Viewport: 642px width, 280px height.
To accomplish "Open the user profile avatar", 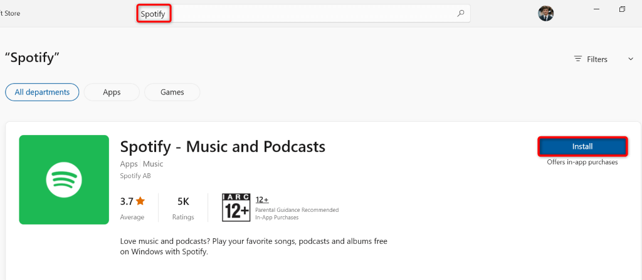I will [x=545, y=13].
